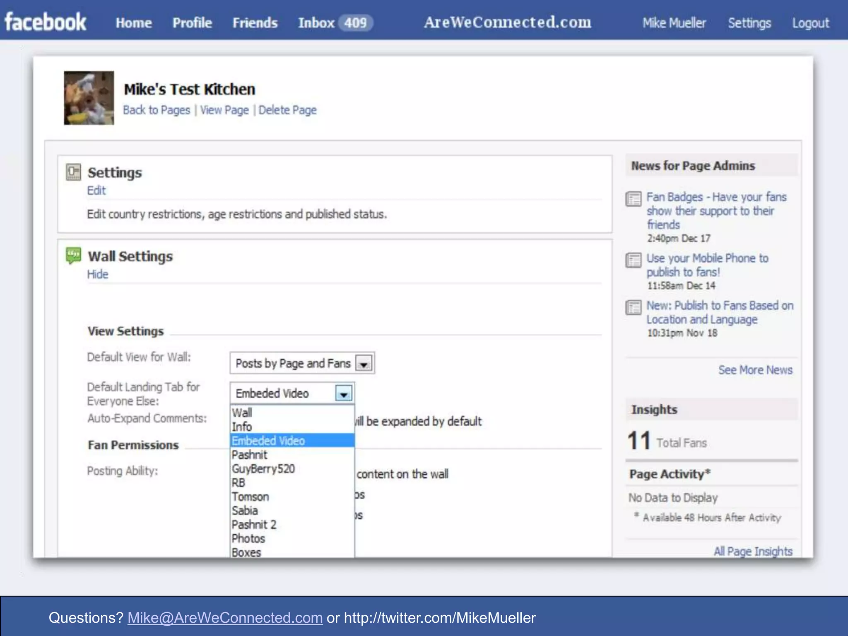The width and height of the screenshot is (848, 636).
Task: Choose Photos in the dropdown list
Action: (x=248, y=539)
